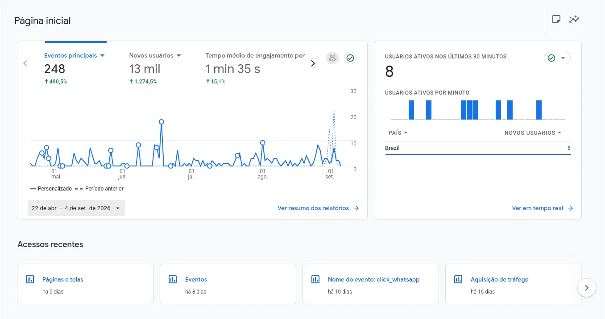Viewport: 605px width, 319px height.
Task: Open realtime card data quality dropdown
Action: pos(557,58)
